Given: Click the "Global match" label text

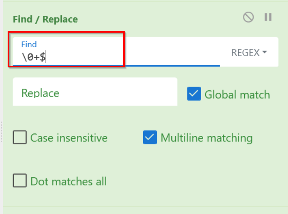Looking at the screenshot, I should tap(237, 95).
